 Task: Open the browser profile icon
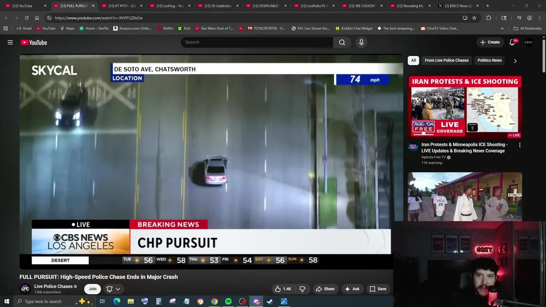[x=529, y=18]
